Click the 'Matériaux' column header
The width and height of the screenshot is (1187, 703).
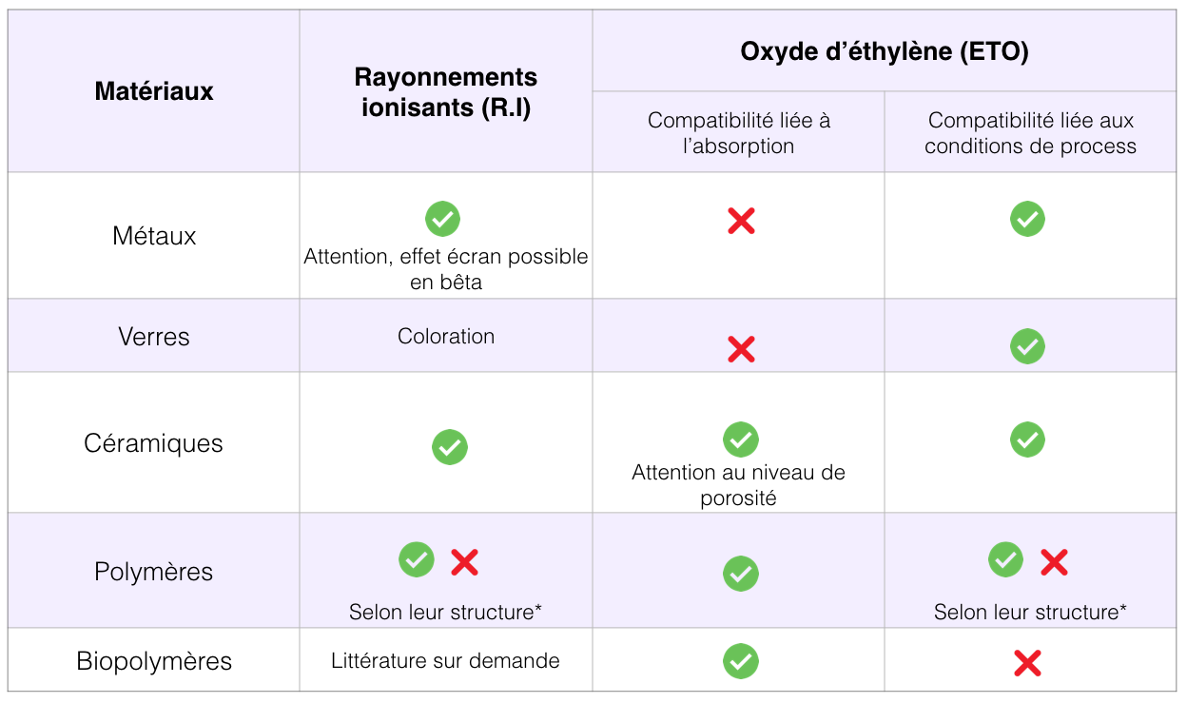click(154, 91)
